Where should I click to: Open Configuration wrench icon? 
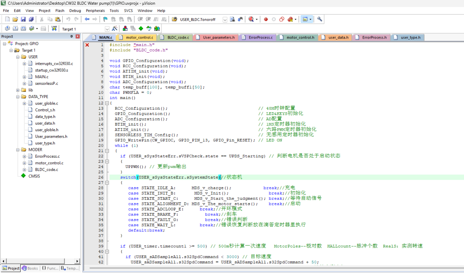coord(320,19)
